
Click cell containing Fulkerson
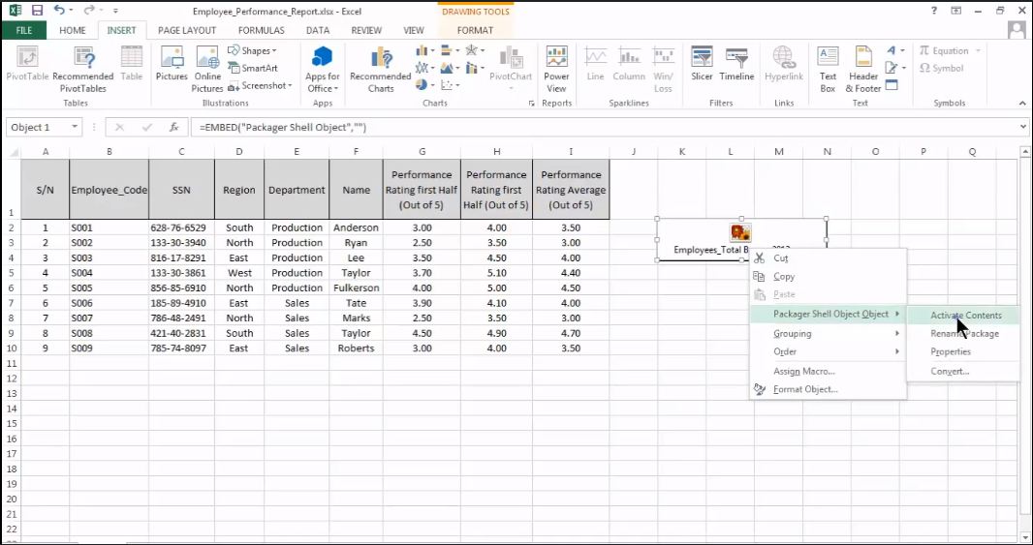point(356,288)
